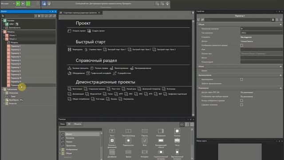Switch to the 'Объекты' tab in the palette
The image size is (284, 160).
point(78,124)
